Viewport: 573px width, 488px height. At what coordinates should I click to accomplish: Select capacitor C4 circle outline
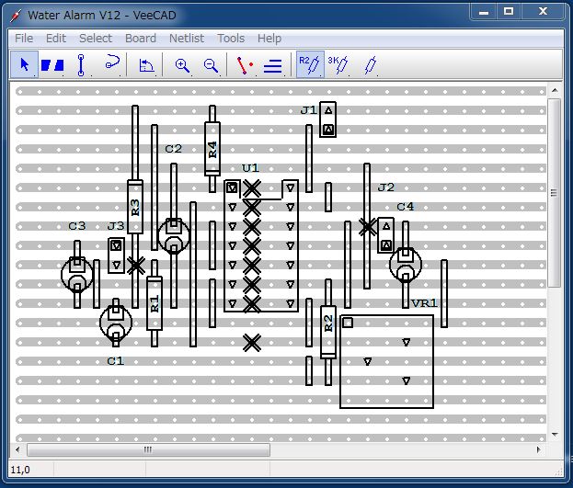(x=406, y=265)
